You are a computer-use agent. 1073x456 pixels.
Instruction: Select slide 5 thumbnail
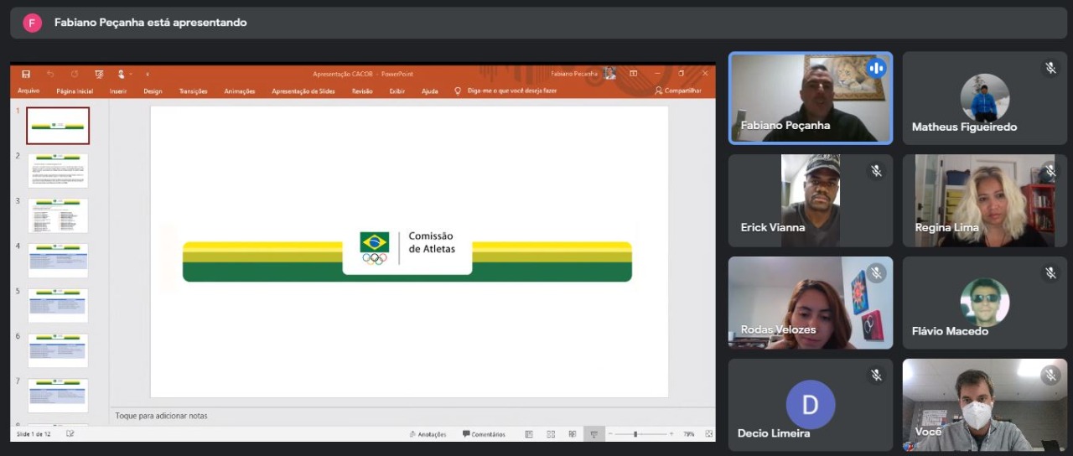click(x=58, y=306)
